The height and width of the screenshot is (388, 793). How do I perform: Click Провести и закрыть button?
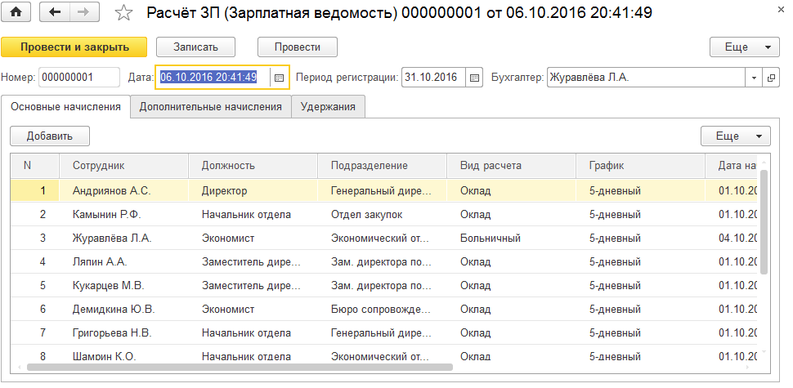tap(74, 47)
